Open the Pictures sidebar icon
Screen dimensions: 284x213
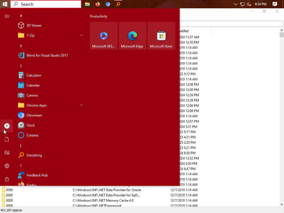(x=7, y=153)
